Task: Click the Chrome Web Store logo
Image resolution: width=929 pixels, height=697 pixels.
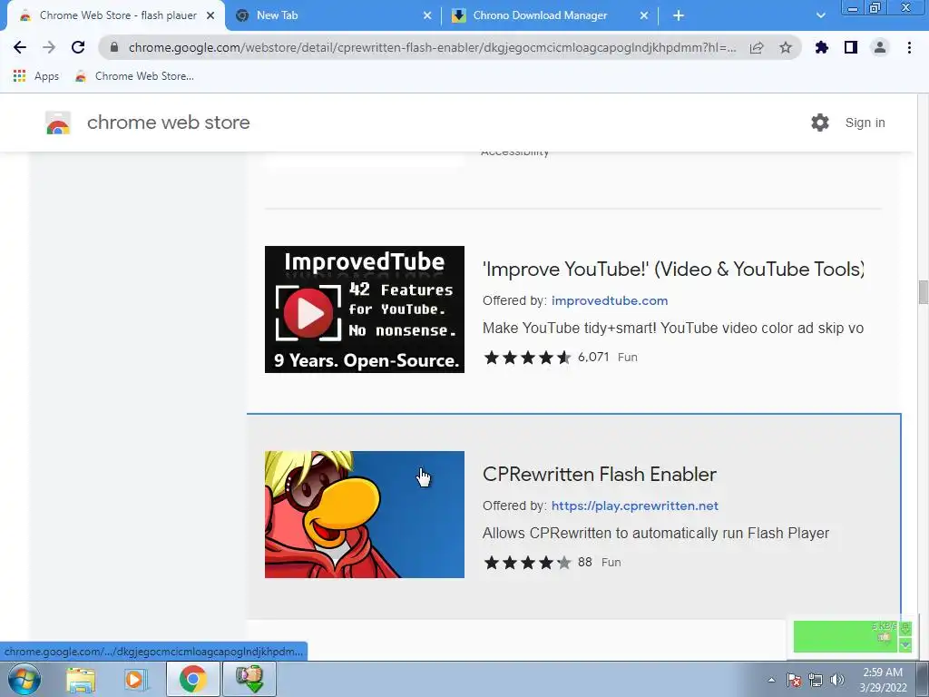Action: pyautogui.click(x=58, y=123)
